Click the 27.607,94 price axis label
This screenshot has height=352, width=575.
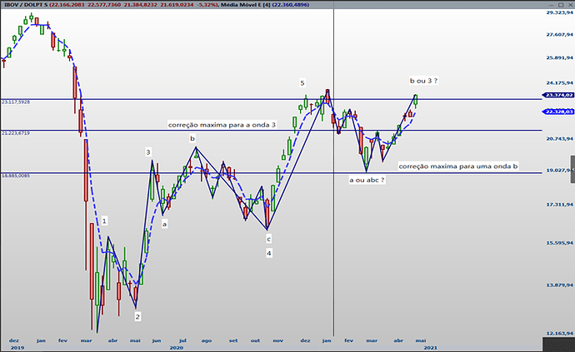click(x=559, y=34)
